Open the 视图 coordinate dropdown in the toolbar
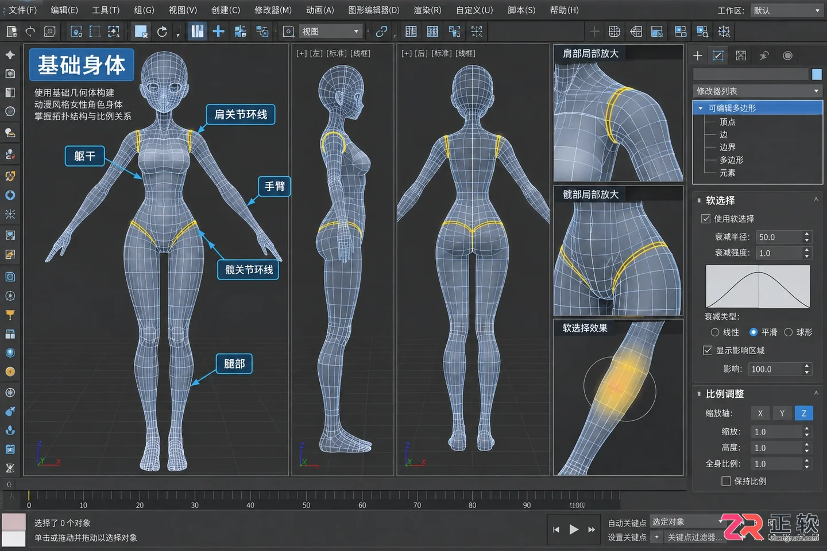Image resolution: width=827 pixels, height=551 pixels. (x=331, y=32)
